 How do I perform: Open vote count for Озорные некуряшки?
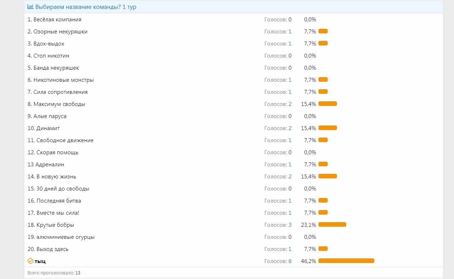[x=290, y=32]
